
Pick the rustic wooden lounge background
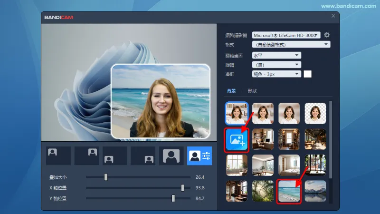pyautogui.click(x=237, y=191)
